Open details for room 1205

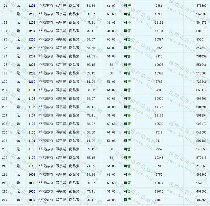pos(32,39)
